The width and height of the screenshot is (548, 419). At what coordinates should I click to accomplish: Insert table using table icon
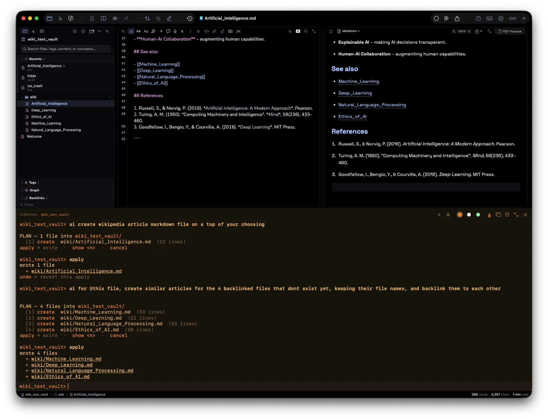[230, 31]
